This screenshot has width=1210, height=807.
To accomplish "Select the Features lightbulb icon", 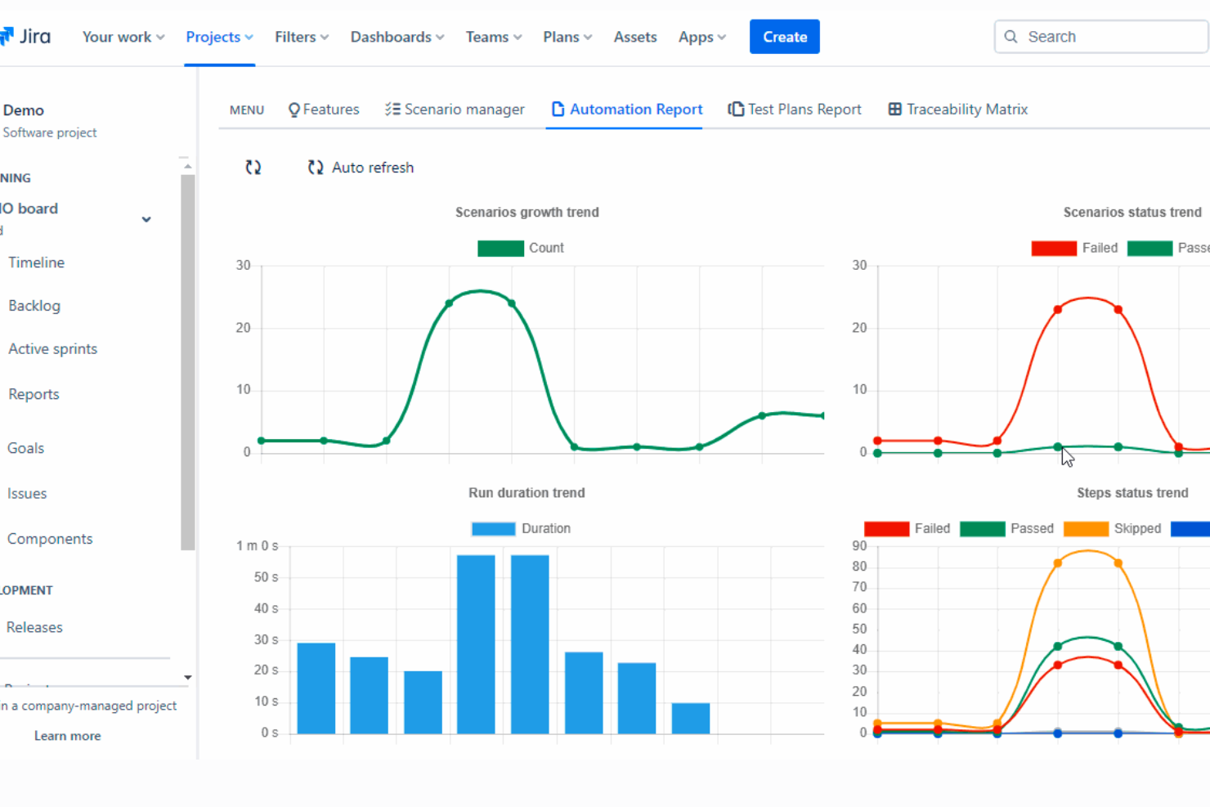I will pos(293,109).
